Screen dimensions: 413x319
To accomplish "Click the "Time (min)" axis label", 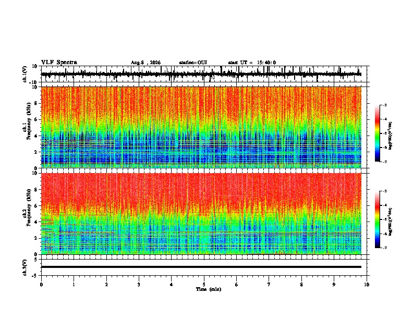I will point(209,289).
